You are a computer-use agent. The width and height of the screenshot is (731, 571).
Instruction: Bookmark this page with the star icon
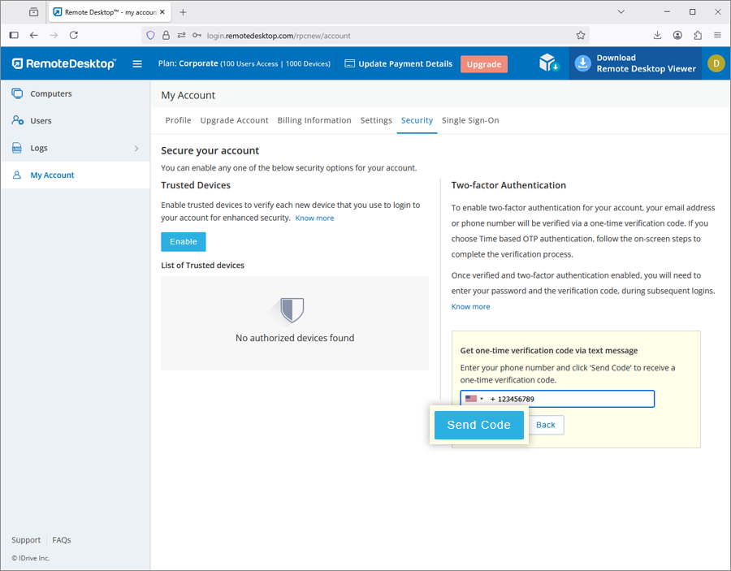pyautogui.click(x=581, y=35)
